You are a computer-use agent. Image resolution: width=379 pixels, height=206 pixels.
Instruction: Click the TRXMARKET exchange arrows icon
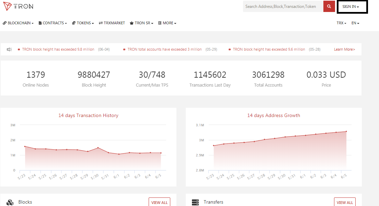[101, 23]
